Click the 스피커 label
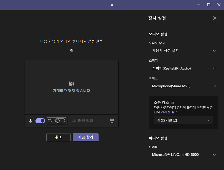This screenshot has width=224, height=170. click(x=153, y=61)
